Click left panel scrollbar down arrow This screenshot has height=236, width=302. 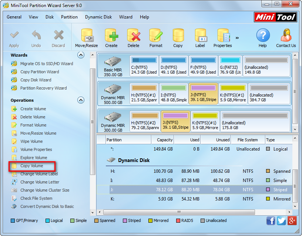click(x=93, y=213)
